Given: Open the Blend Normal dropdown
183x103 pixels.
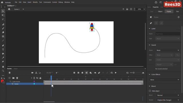Looking at the screenshot, I should pos(168,95).
